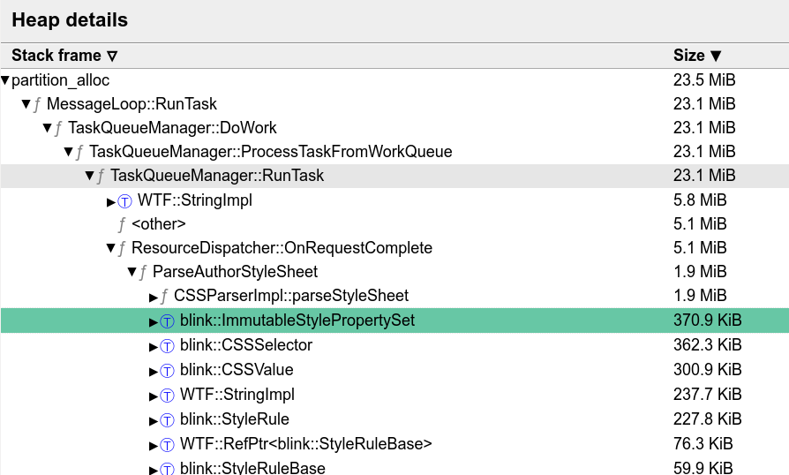Click the 76.3 KiB size value
The height and width of the screenshot is (475, 789).
point(703,443)
